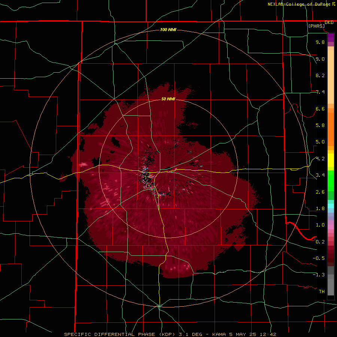
Task: Click the 3.4 scale value
Action: 320,175
